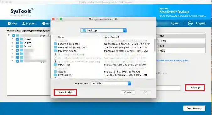The height and width of the screenshot is (115, 212).
Task: Click the MBOX Files folder icon
Action: point(56,64)
